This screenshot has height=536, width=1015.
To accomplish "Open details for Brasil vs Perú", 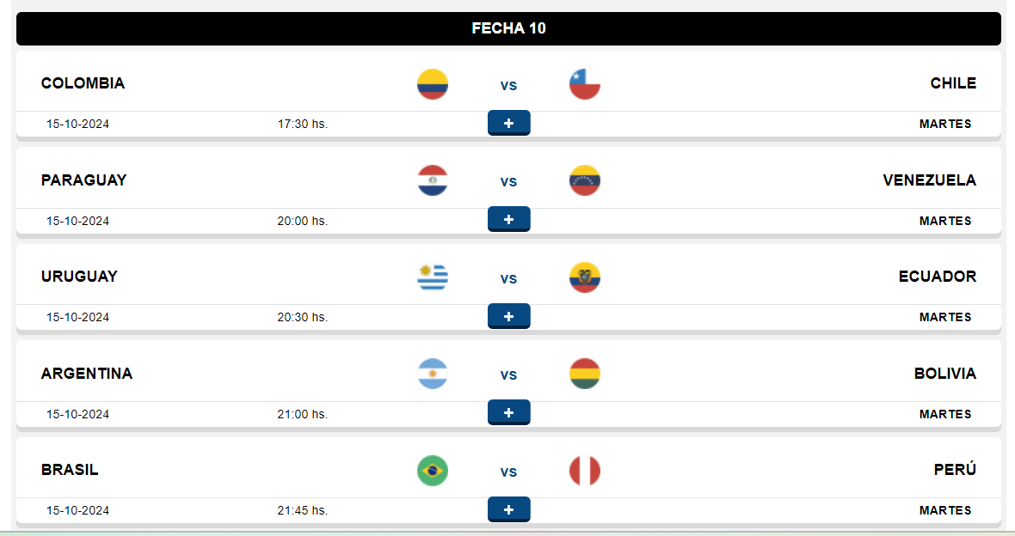I will pyautogui.click(x=509, y=509).
